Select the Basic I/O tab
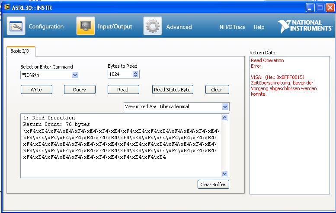 (21, 51)
